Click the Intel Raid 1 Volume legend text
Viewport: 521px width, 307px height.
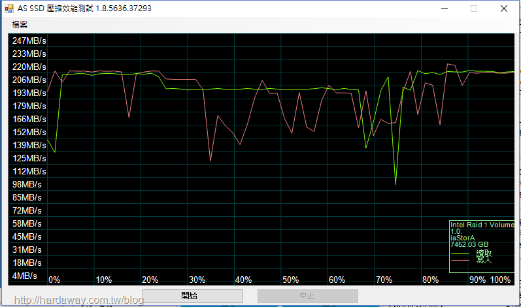(482, 225)
